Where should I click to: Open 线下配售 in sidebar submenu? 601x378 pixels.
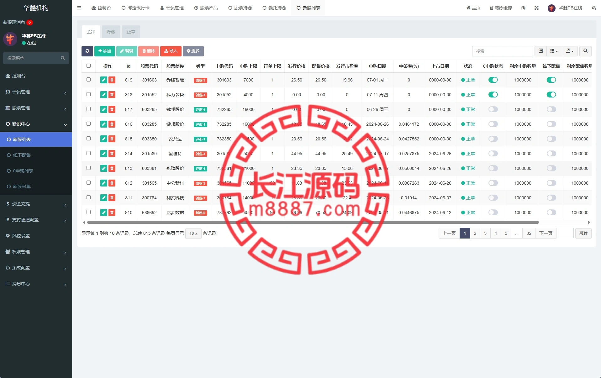(36, 155)
